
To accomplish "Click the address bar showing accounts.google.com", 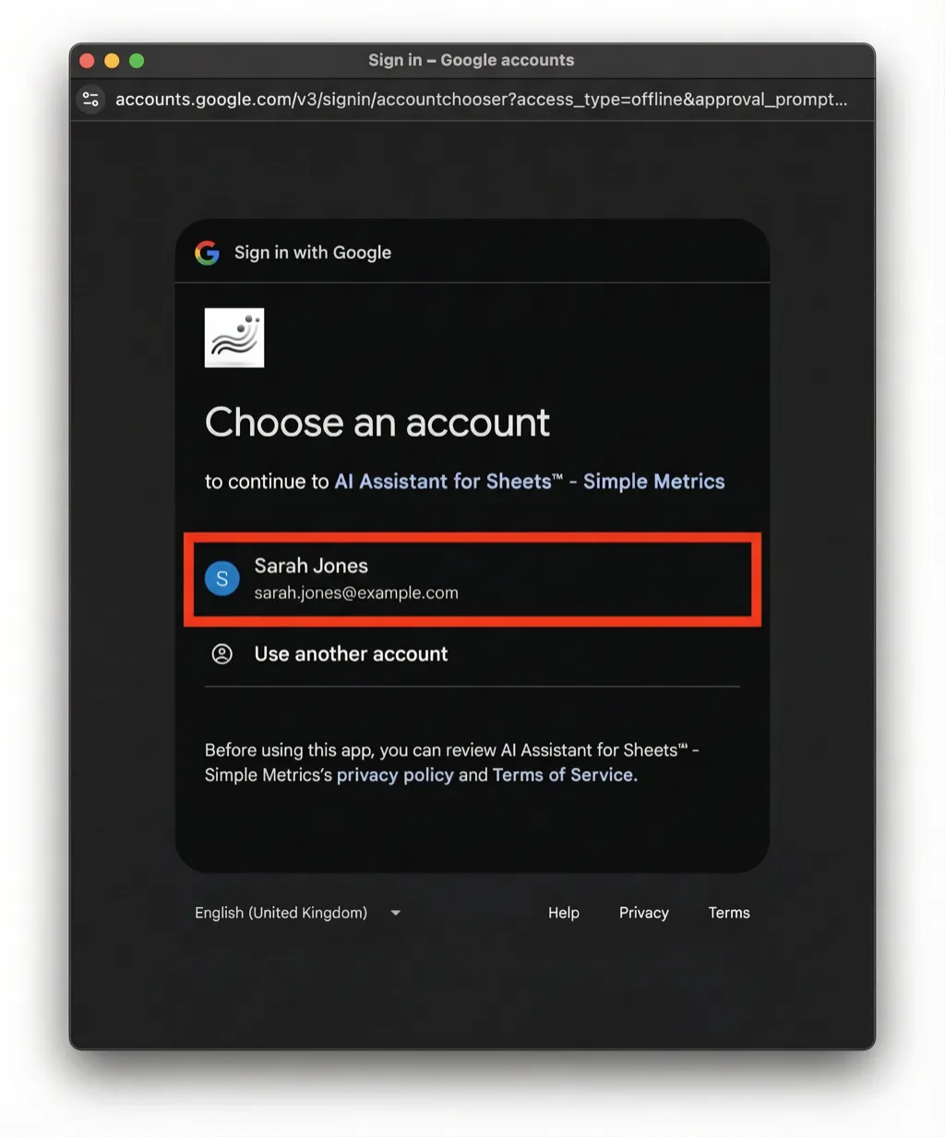I will click(480, 99).
